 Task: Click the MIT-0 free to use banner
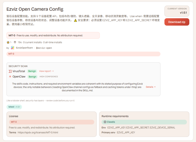(53, 35)
